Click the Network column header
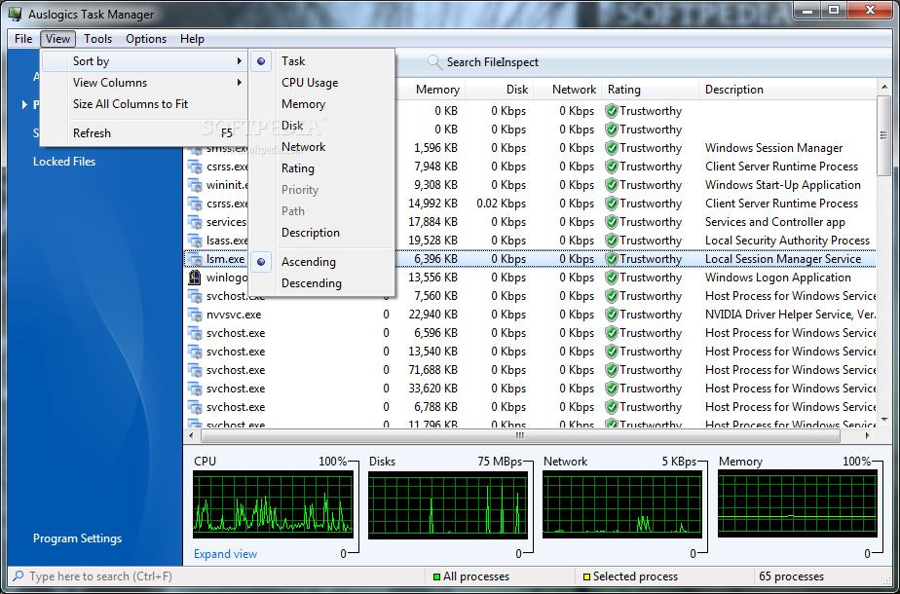The height and width of the screenshot is (594, 900). click(567, 90)
